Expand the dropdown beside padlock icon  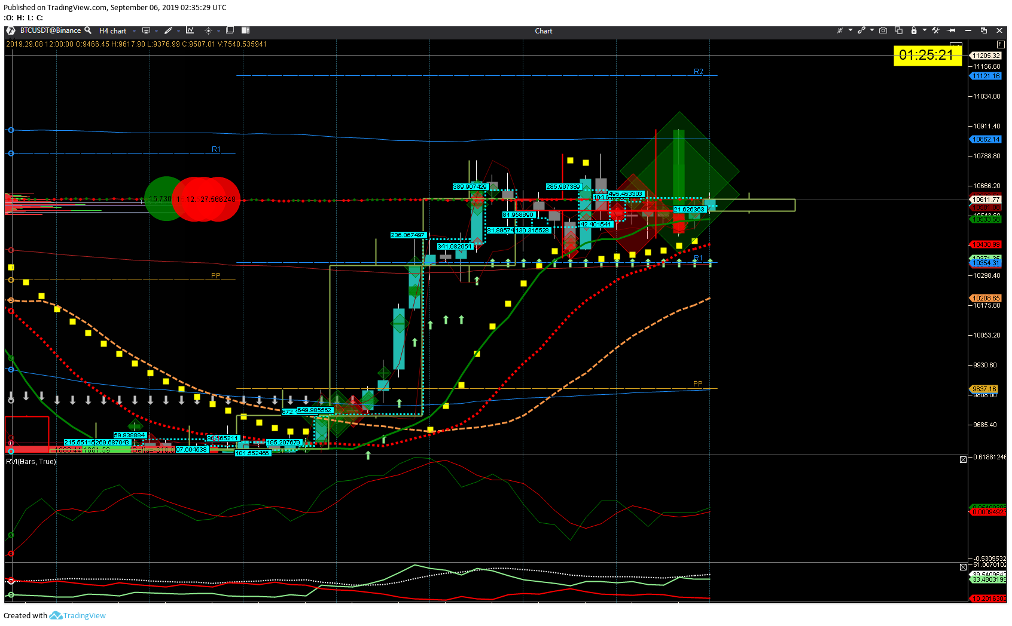(x=925, y=30)
